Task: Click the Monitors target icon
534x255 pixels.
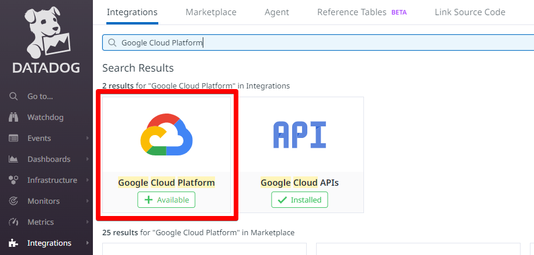Action: point(13,201)
